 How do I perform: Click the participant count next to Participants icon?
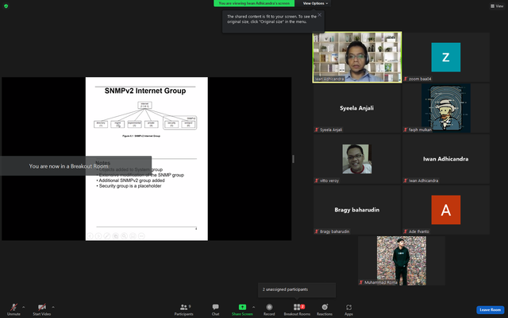[x=190, y=306]
